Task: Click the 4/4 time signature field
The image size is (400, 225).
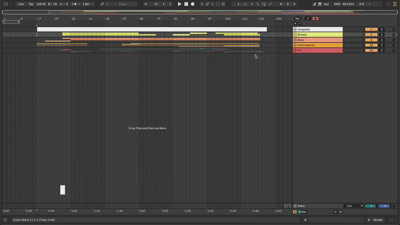Action: click(x=63, y=4)
